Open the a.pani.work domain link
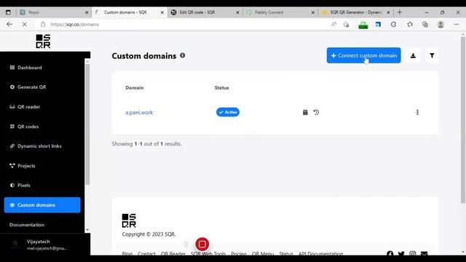Screen dimensions: 466x262 point(139,113)
